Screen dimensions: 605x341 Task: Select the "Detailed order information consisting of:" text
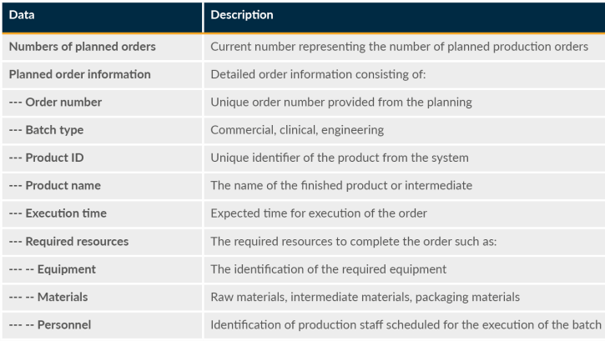click(318, 74)
